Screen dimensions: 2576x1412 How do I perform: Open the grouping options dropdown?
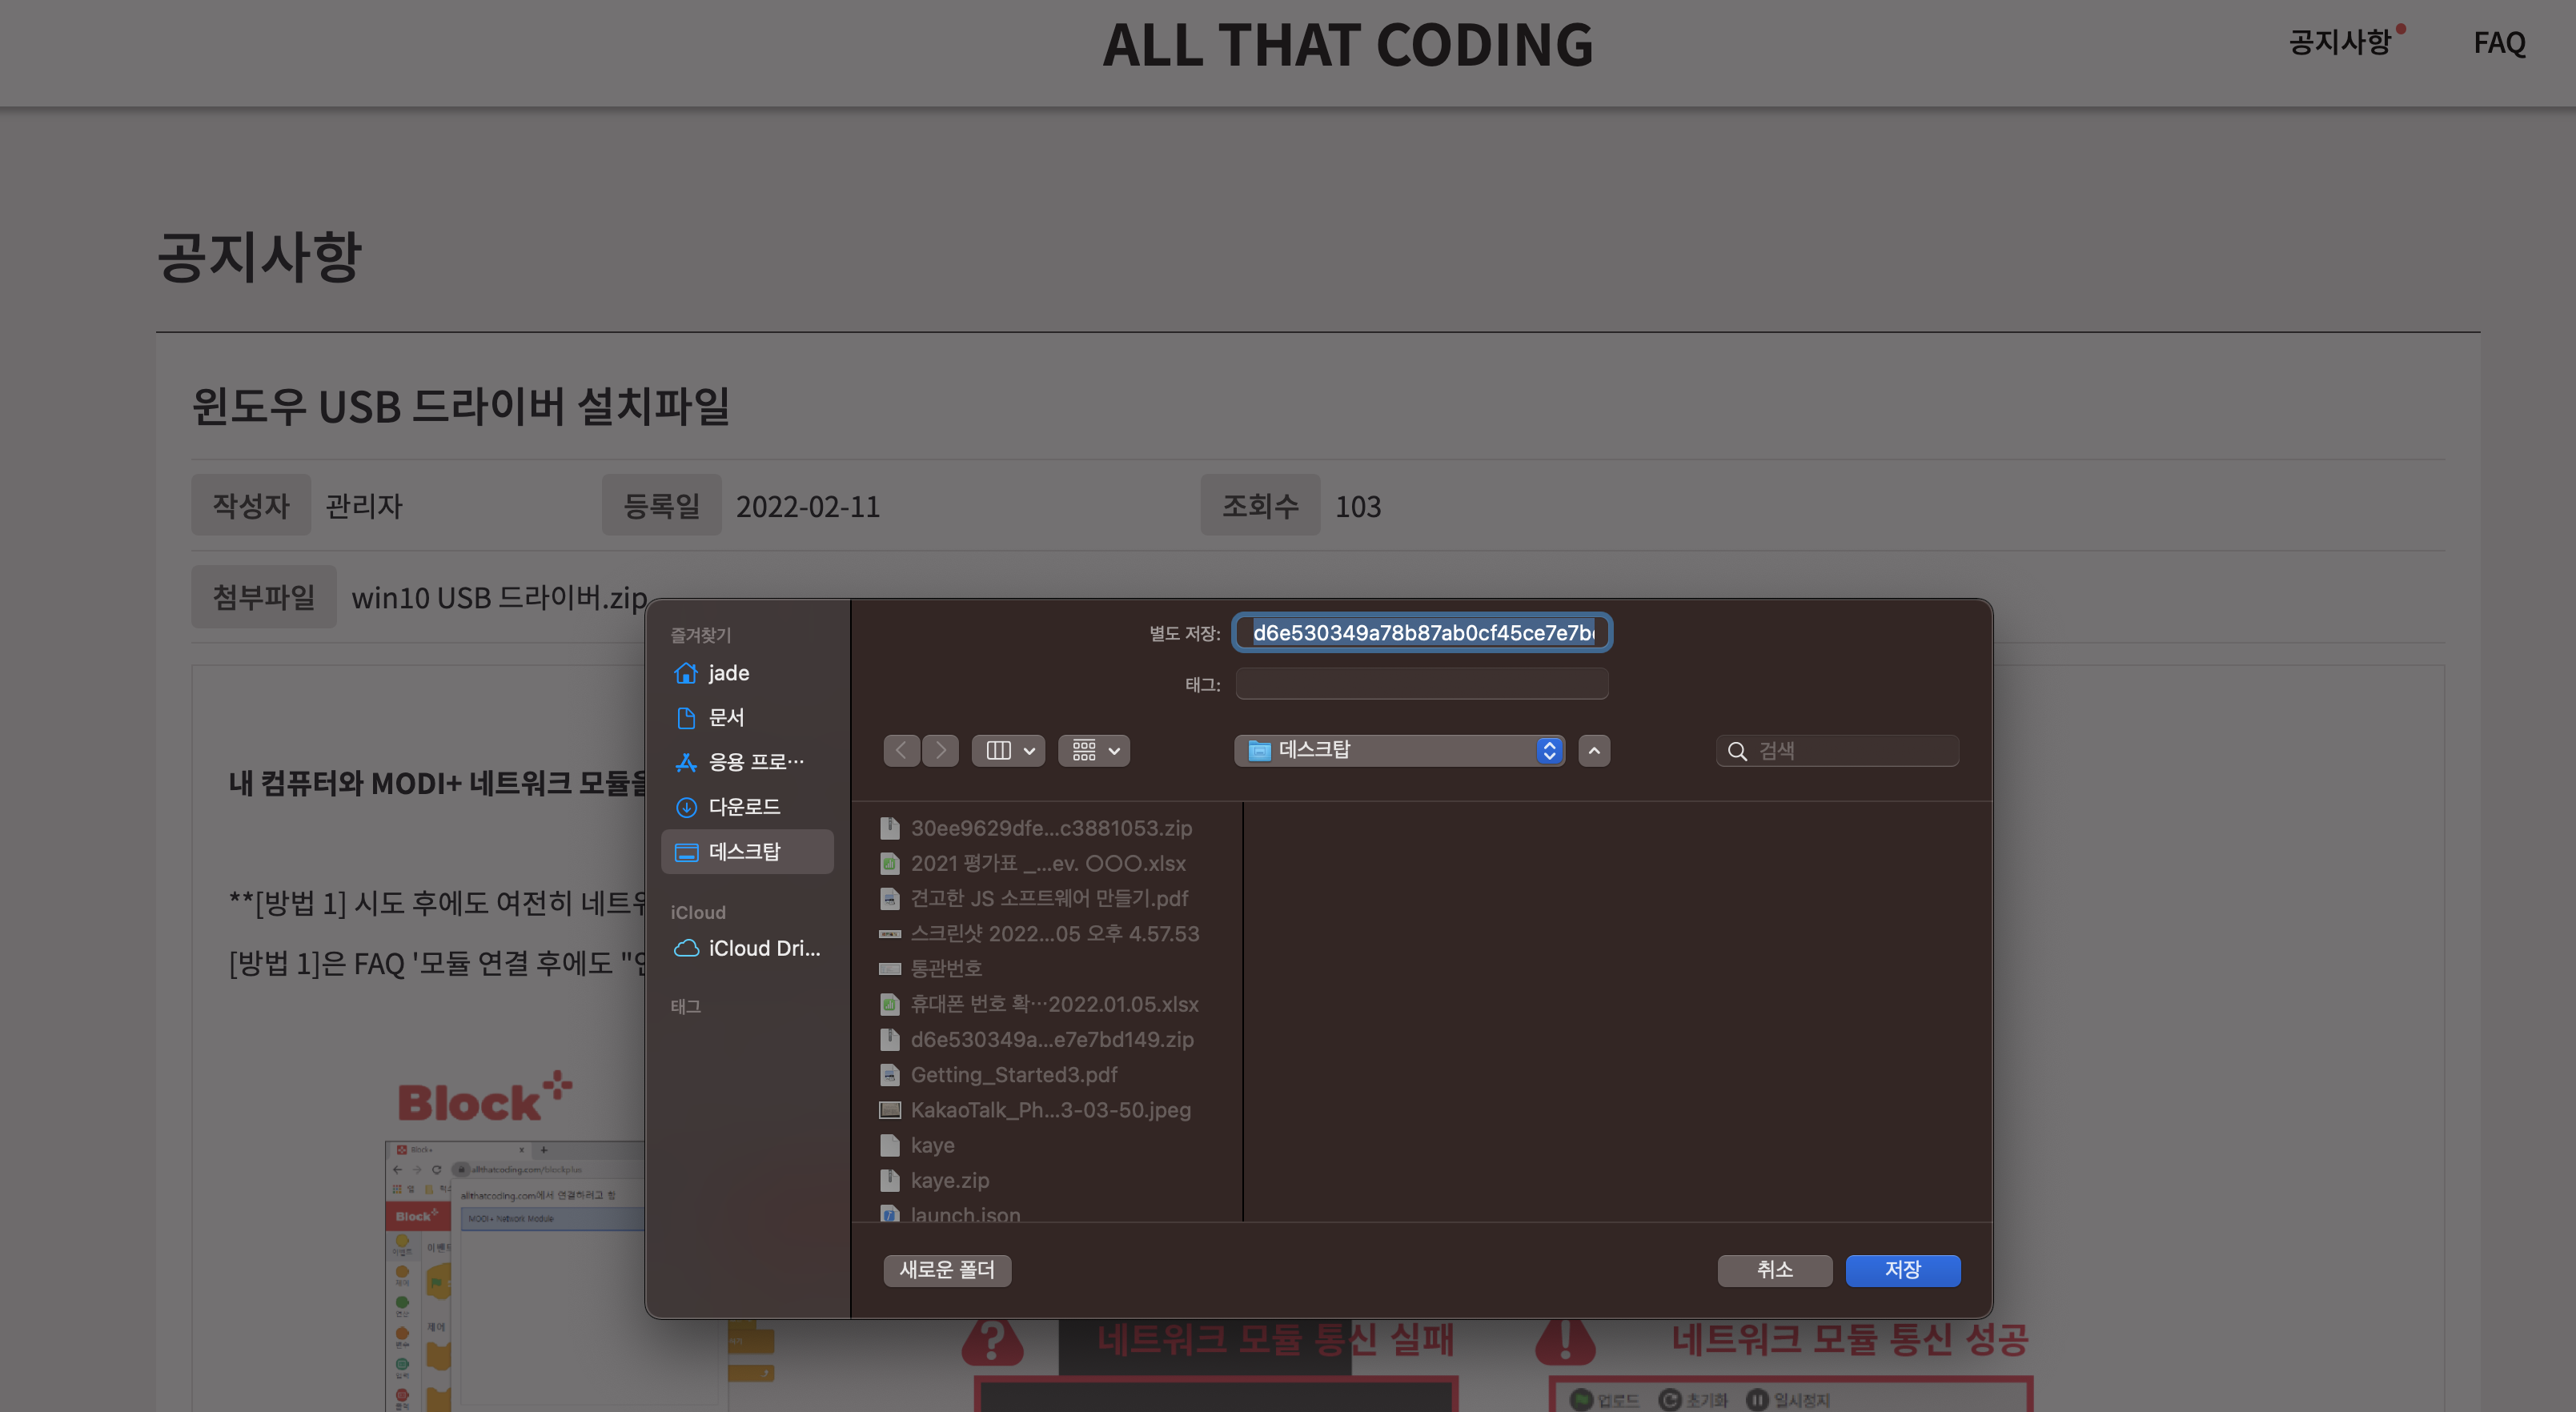point(1094,750)
